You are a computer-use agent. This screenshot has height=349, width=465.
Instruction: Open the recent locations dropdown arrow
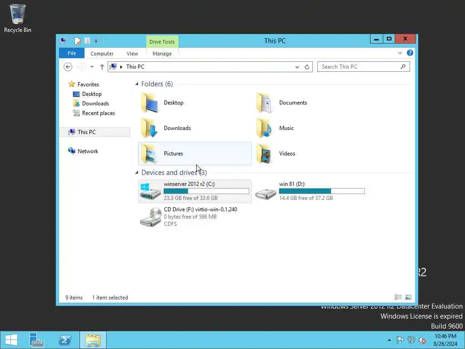(92, 67)
